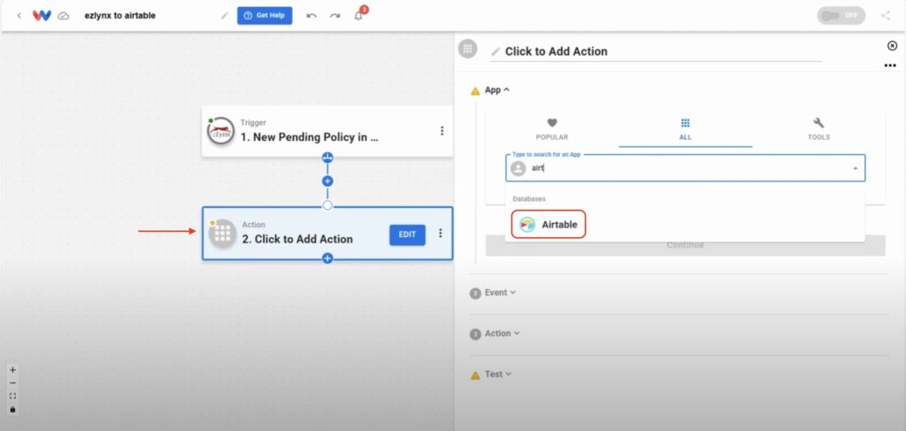Toggle the canvas lock icon
Screen dimensions: 906x431
point(12,410)
